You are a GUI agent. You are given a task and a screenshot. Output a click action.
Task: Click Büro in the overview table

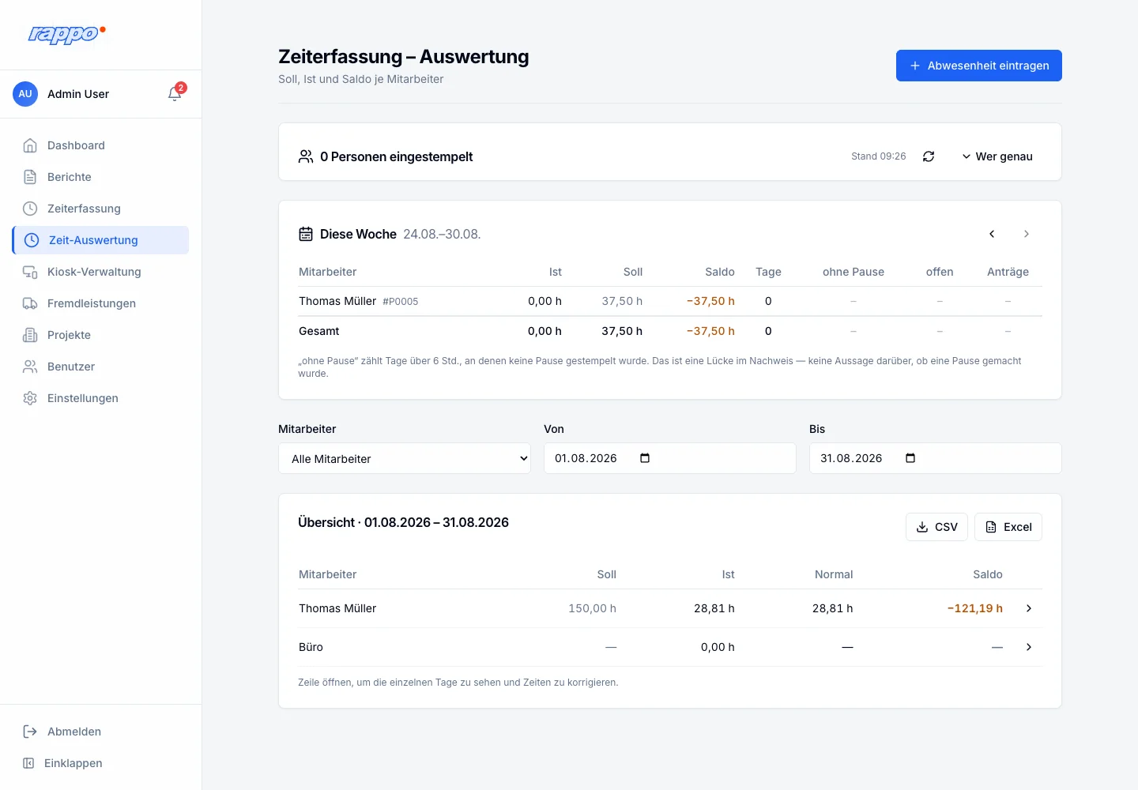[x=311, y=647]
